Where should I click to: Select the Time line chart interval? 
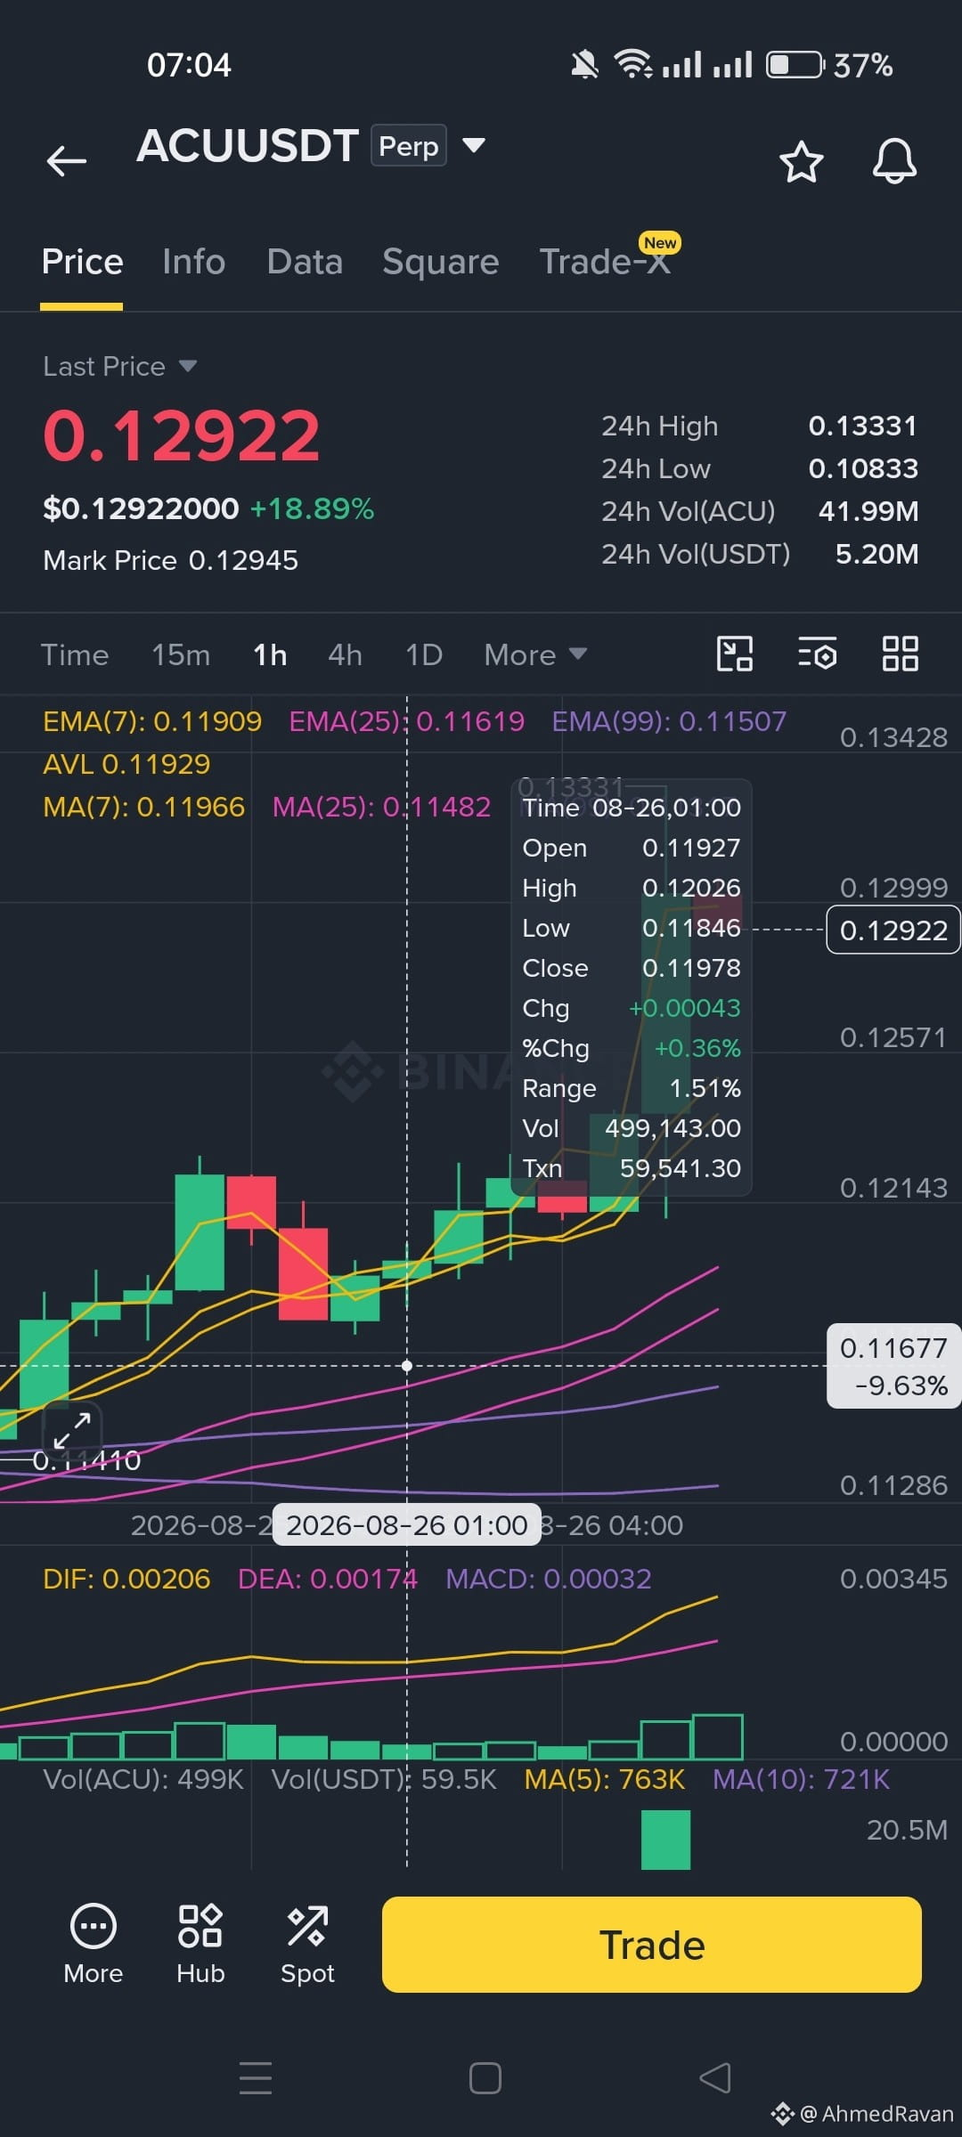pyautogui.click(x=75, y=654)
